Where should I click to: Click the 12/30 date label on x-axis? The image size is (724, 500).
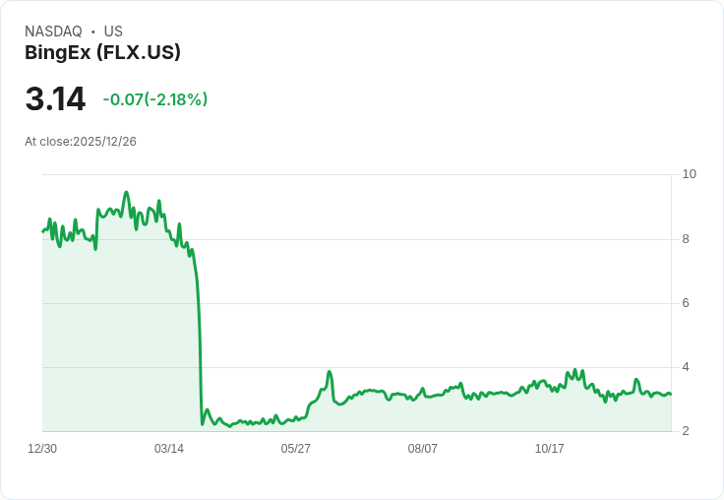click(42, 449)
